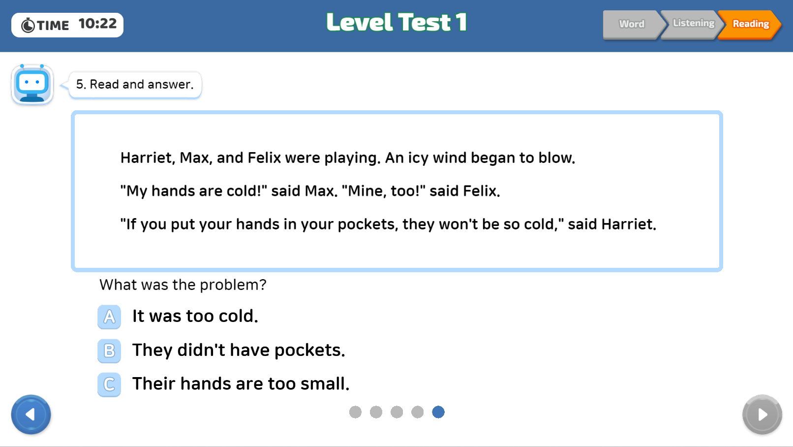This screenshot has width=793, height=447.
Task: Advance with the gray next arrow
Action: click(x=762, y=415)
